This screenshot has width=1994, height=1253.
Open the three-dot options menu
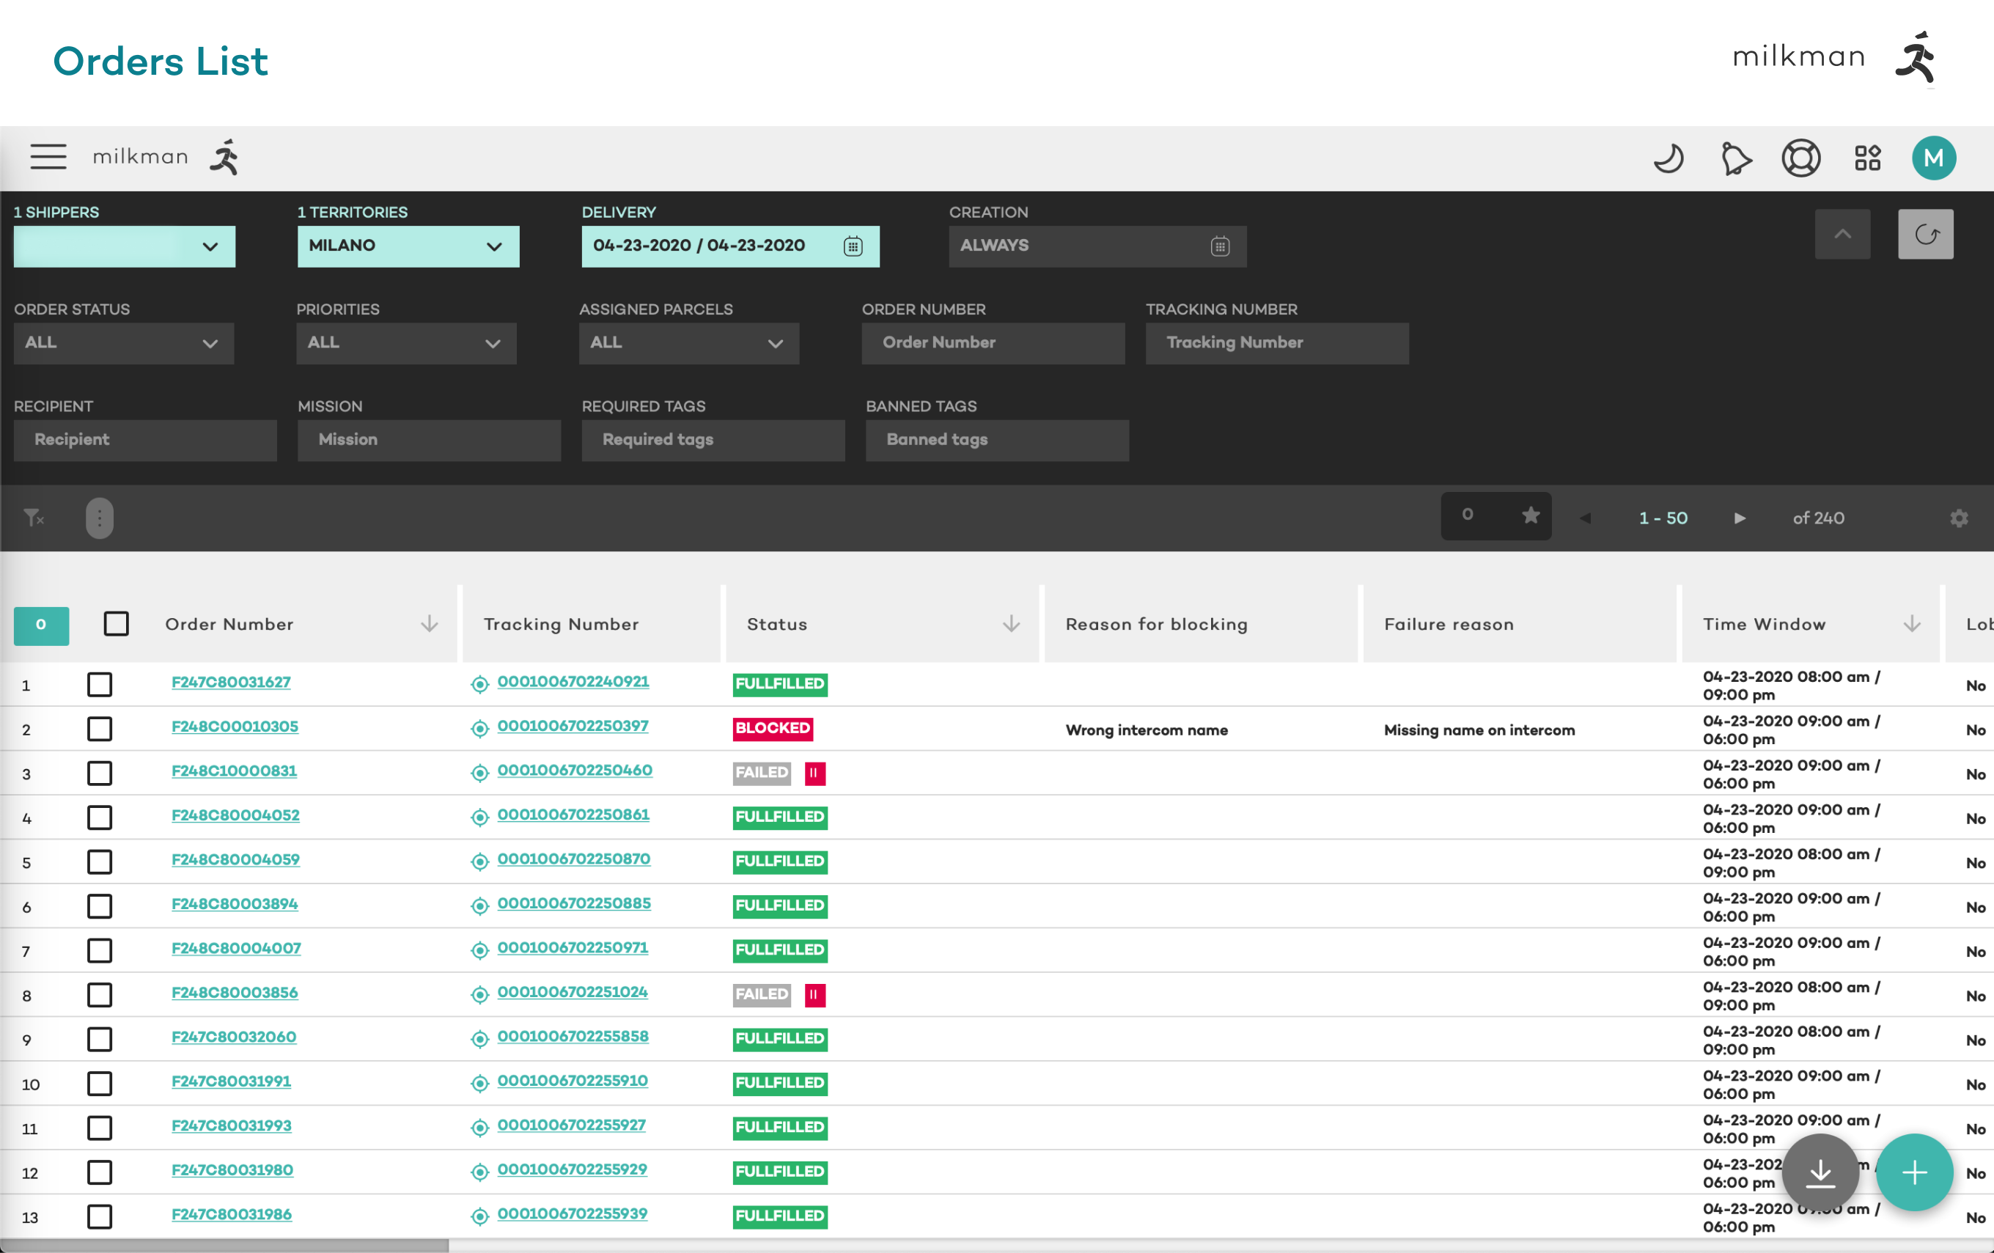[x=100, y=518]
